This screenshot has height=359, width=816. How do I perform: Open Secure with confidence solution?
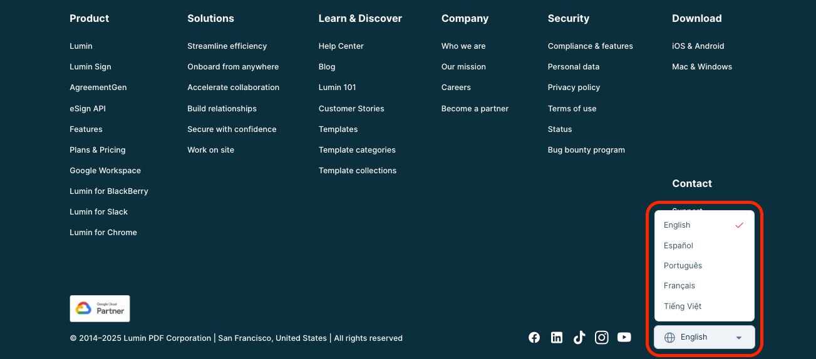(232, 129)
